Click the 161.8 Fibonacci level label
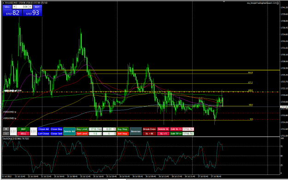This screenshot has height=180, width=288. (x=250, y=73)
